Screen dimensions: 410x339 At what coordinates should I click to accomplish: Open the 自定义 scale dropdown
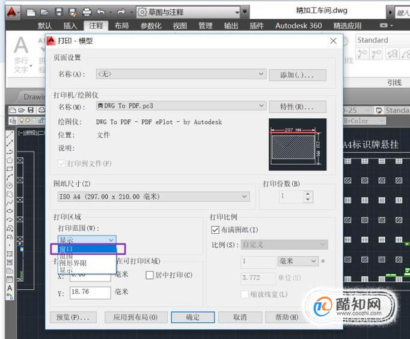pos(284,245)
